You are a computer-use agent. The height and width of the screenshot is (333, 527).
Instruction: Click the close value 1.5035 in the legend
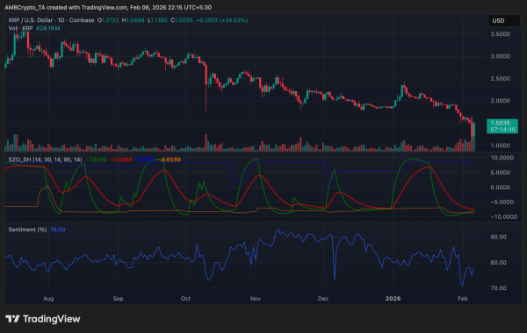[184, 20]
